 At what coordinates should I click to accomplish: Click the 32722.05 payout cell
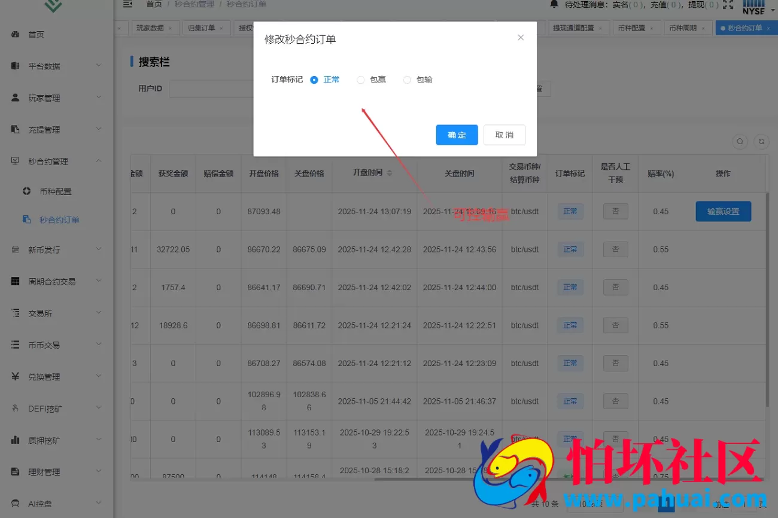[173, 249]
